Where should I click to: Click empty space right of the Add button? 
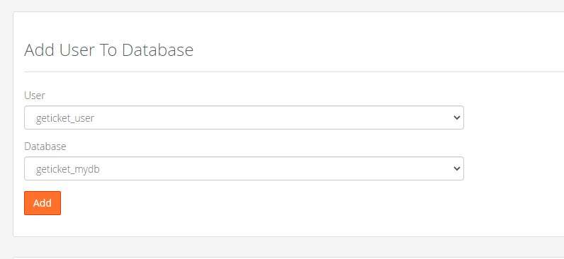tap(252, 203)
